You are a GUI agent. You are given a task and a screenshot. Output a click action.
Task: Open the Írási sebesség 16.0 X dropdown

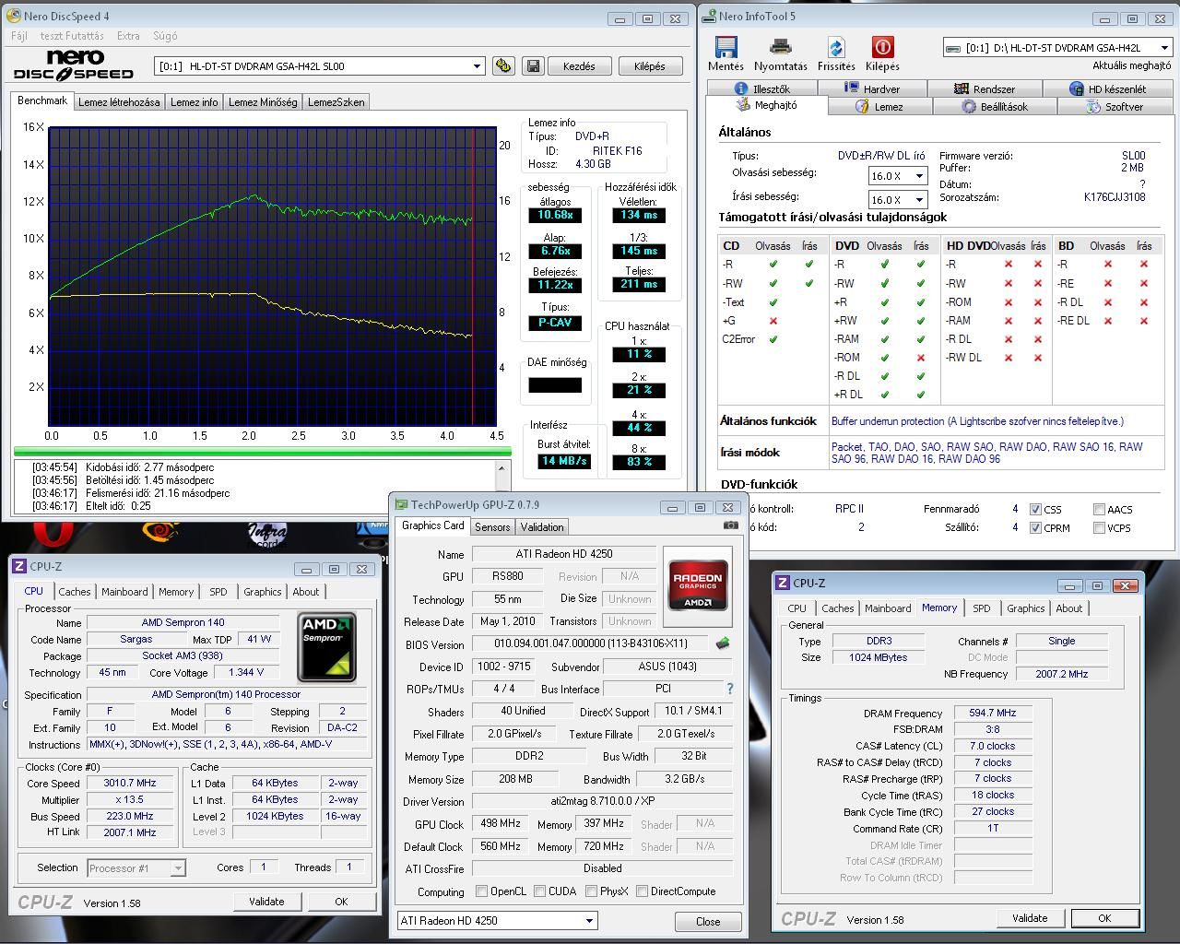coord(919,200)
